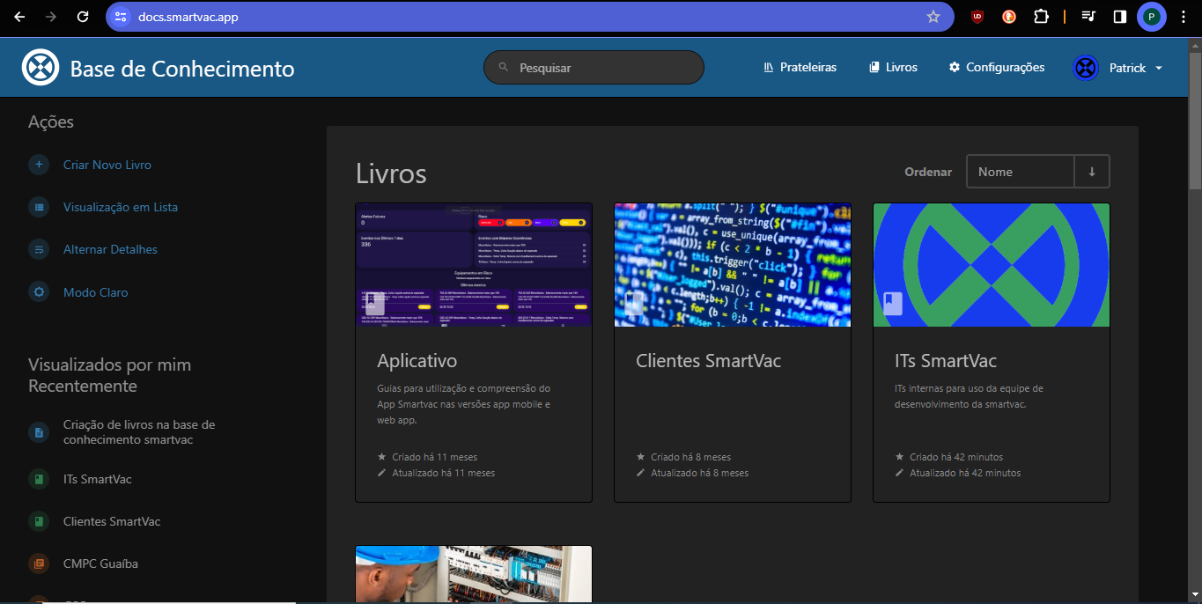
Task: Click the Prateleiras shelves icon
Action: (x=769, y=68)
